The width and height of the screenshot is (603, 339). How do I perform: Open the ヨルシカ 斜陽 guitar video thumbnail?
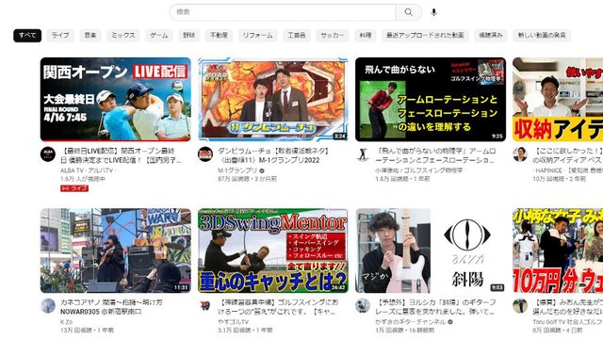coord(431,250)
